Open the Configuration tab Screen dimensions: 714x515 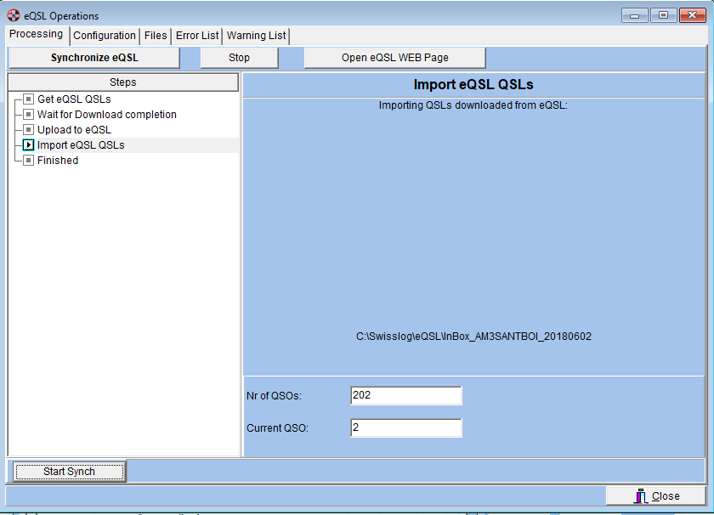104,36
